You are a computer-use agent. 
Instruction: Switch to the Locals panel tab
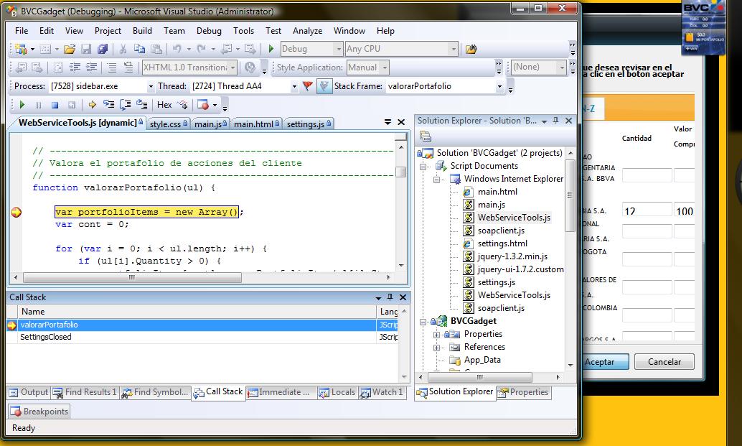pos(337,392)
